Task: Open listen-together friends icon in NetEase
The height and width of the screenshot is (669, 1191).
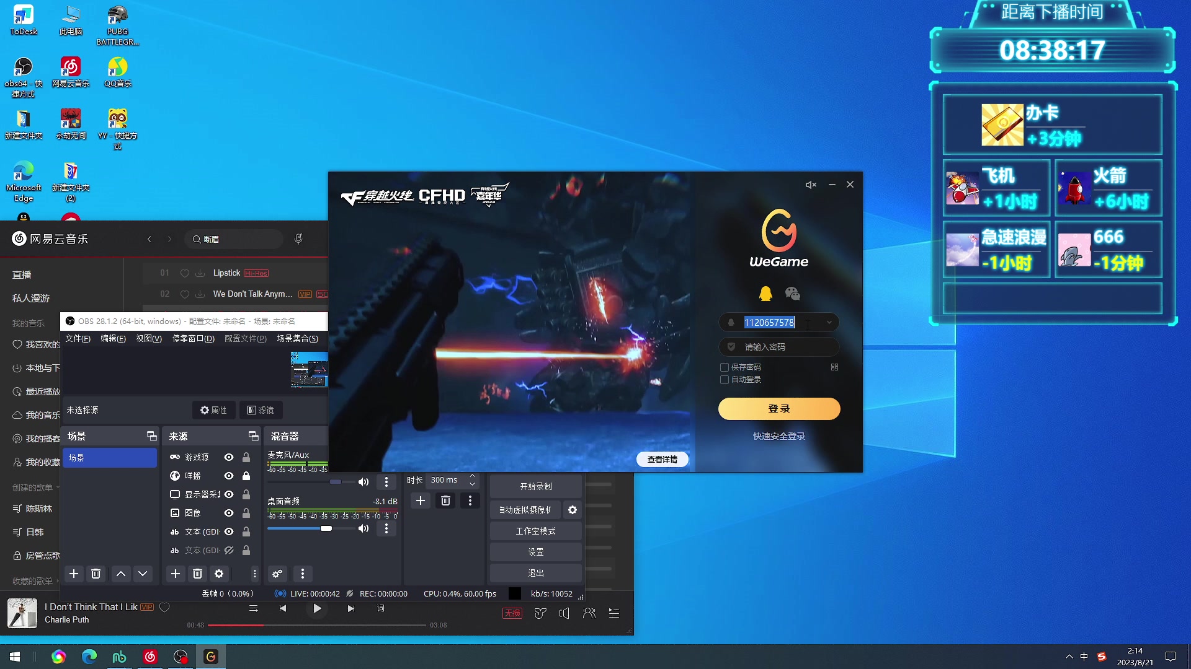Action: coord(589,613)
